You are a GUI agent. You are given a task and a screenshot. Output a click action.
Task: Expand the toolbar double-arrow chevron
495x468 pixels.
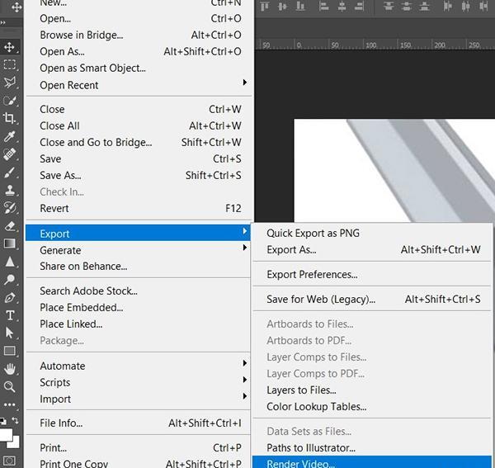pyautogui.click(x=2, y=23)
